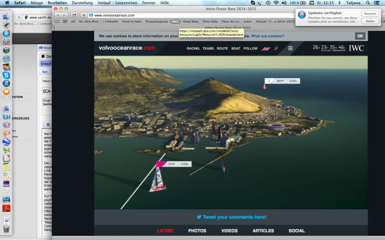Open the BOAT navigation item
This screenshot has height=240, width=385.
236,49
